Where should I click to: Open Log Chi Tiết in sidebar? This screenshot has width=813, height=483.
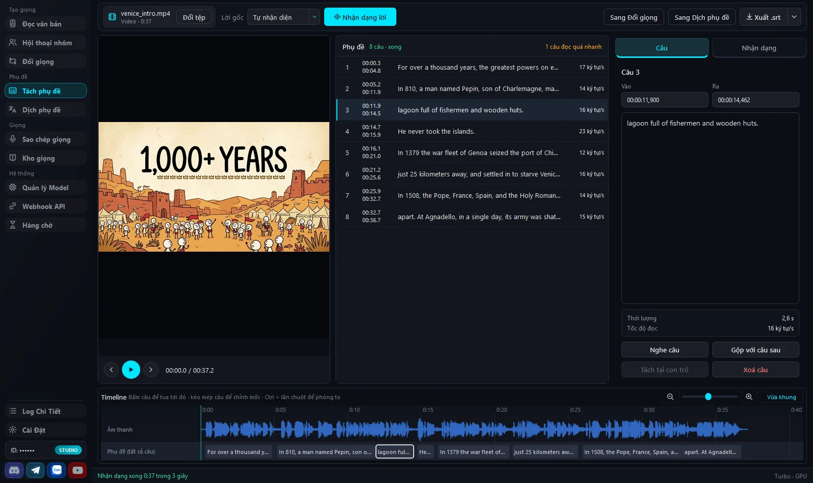click(46, 411)
